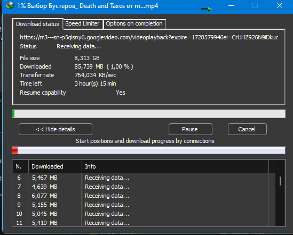Pause the download
Image resolution: width=293 pixels, height=235 pixels.
pos(190,129)
